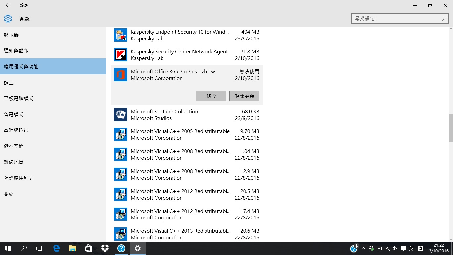Screen dimensions: 453x255
Task: Click the Kaspersky Security Center Network Agent icon
Action: click(x=120, y=55)
